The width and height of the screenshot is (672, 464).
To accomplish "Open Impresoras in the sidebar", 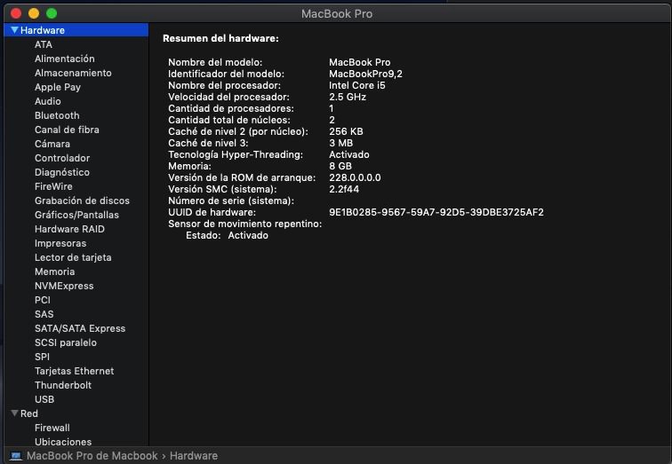I will click(60, 243).
